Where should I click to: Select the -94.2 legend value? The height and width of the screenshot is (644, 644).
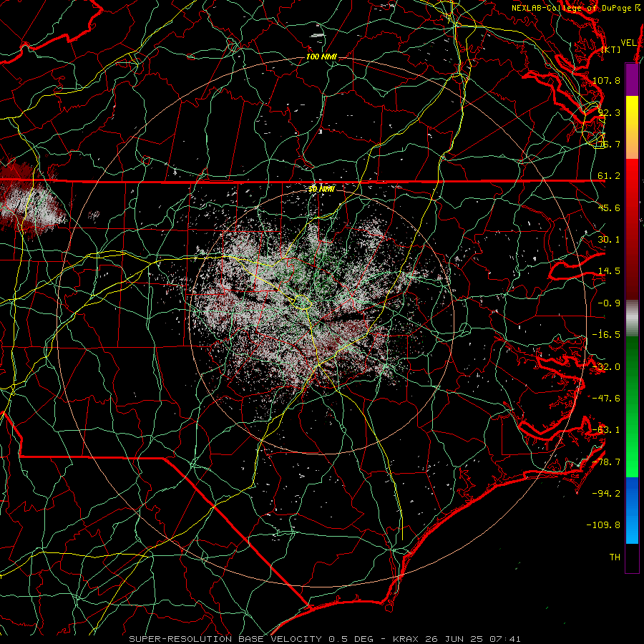click(606, 494)
